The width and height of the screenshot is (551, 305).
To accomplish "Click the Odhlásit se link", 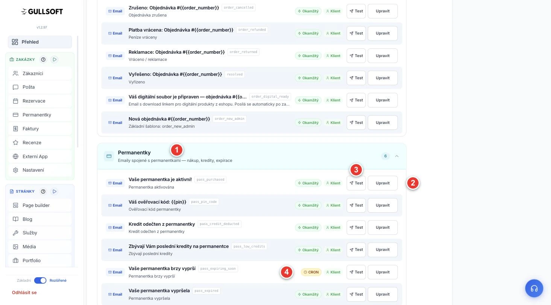I will click(x=24, y=293).
